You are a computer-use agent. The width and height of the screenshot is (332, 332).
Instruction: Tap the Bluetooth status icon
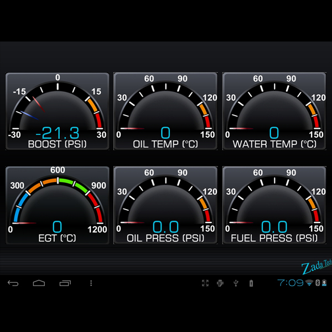318,283
